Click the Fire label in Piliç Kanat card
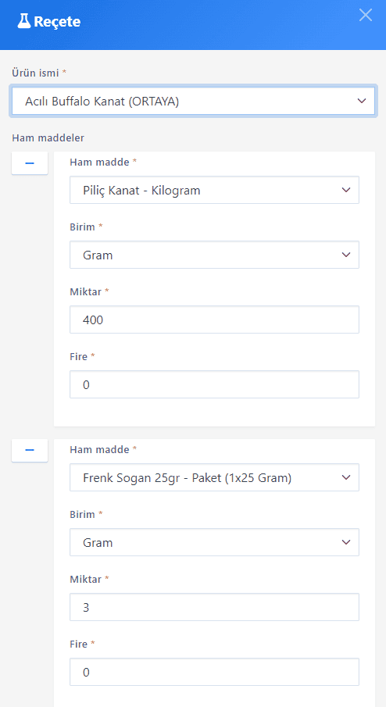 78,357
